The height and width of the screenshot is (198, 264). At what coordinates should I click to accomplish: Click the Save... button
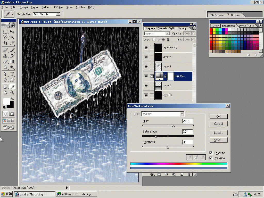click(219, 140)
